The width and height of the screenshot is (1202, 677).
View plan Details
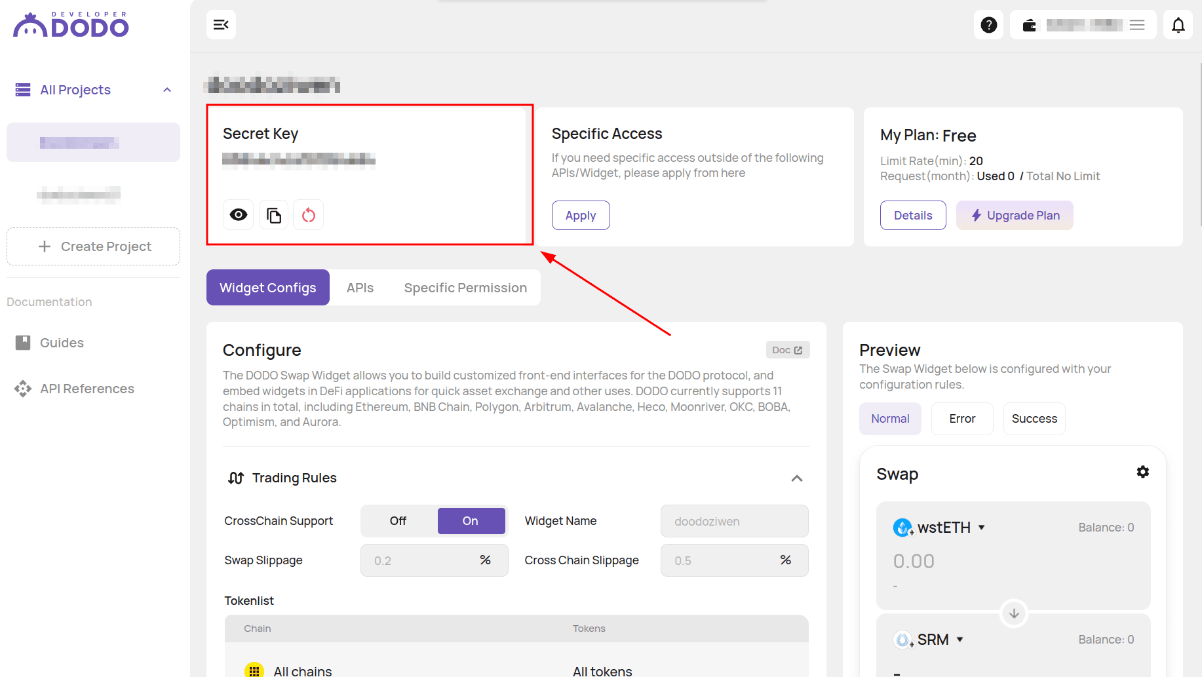click(913, 215)
